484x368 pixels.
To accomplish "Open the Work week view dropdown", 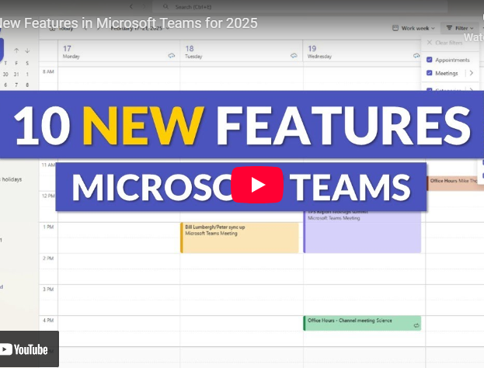I will coord(413,28).
